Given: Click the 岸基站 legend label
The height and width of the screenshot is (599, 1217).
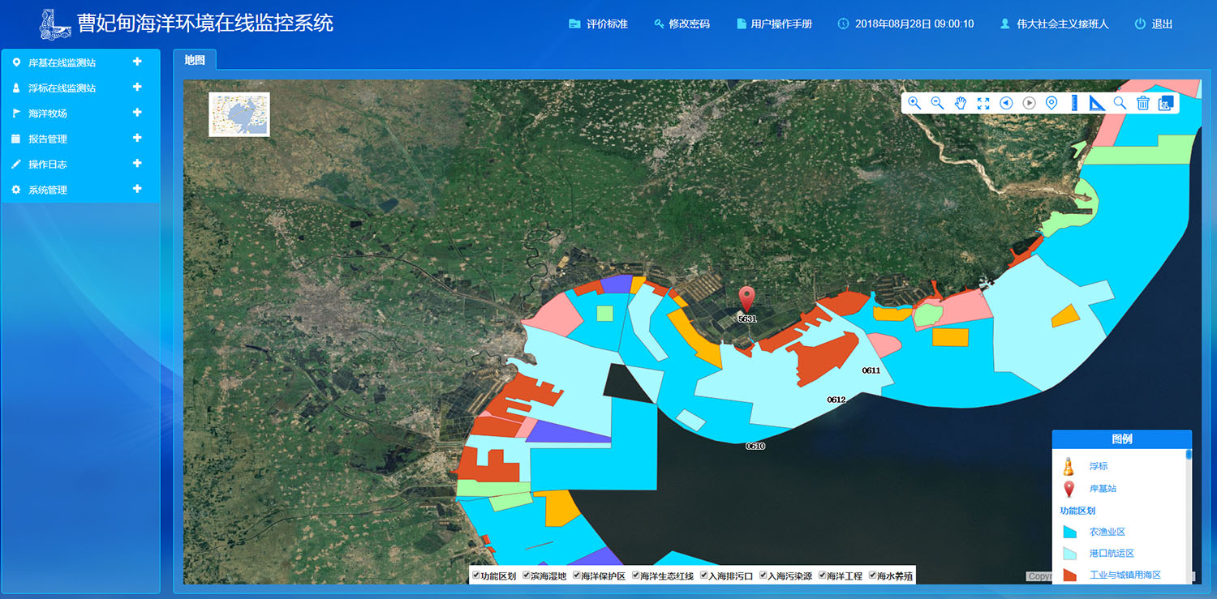Looking at the screenshot, I should click(1103, 489).
